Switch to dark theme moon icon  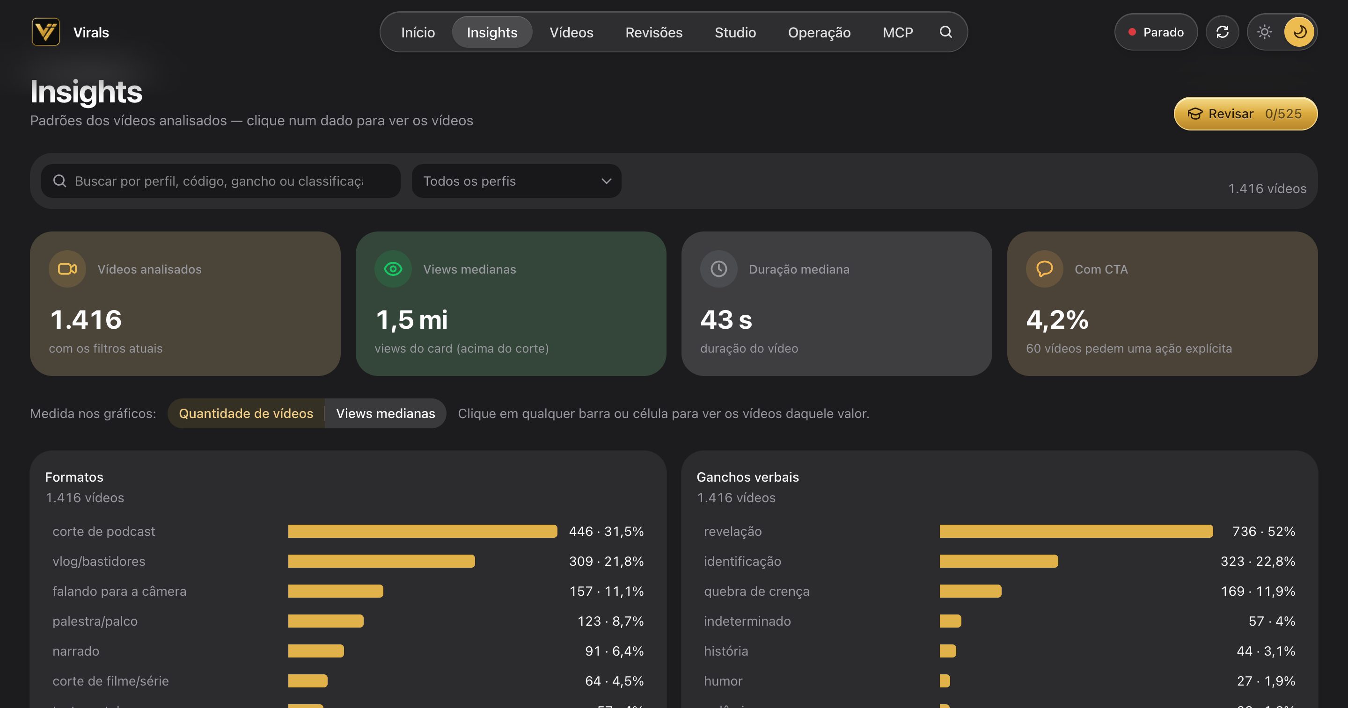click(x=1299, y=32)
